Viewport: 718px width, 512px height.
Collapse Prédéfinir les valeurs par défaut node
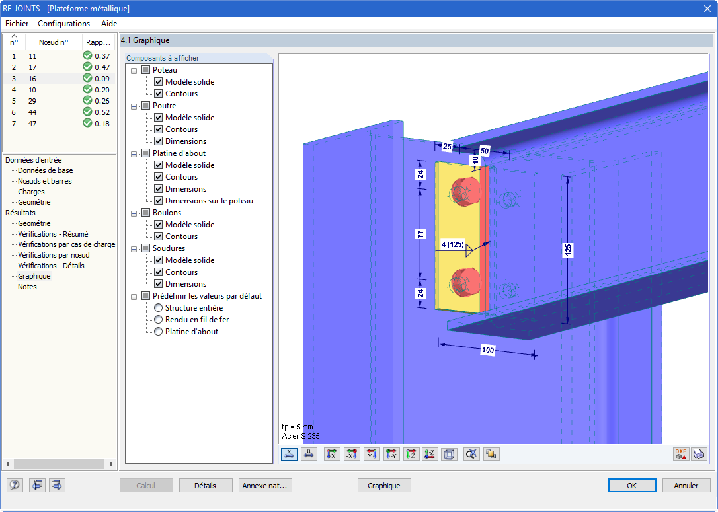pyautogui.click(x=134, y=297)
